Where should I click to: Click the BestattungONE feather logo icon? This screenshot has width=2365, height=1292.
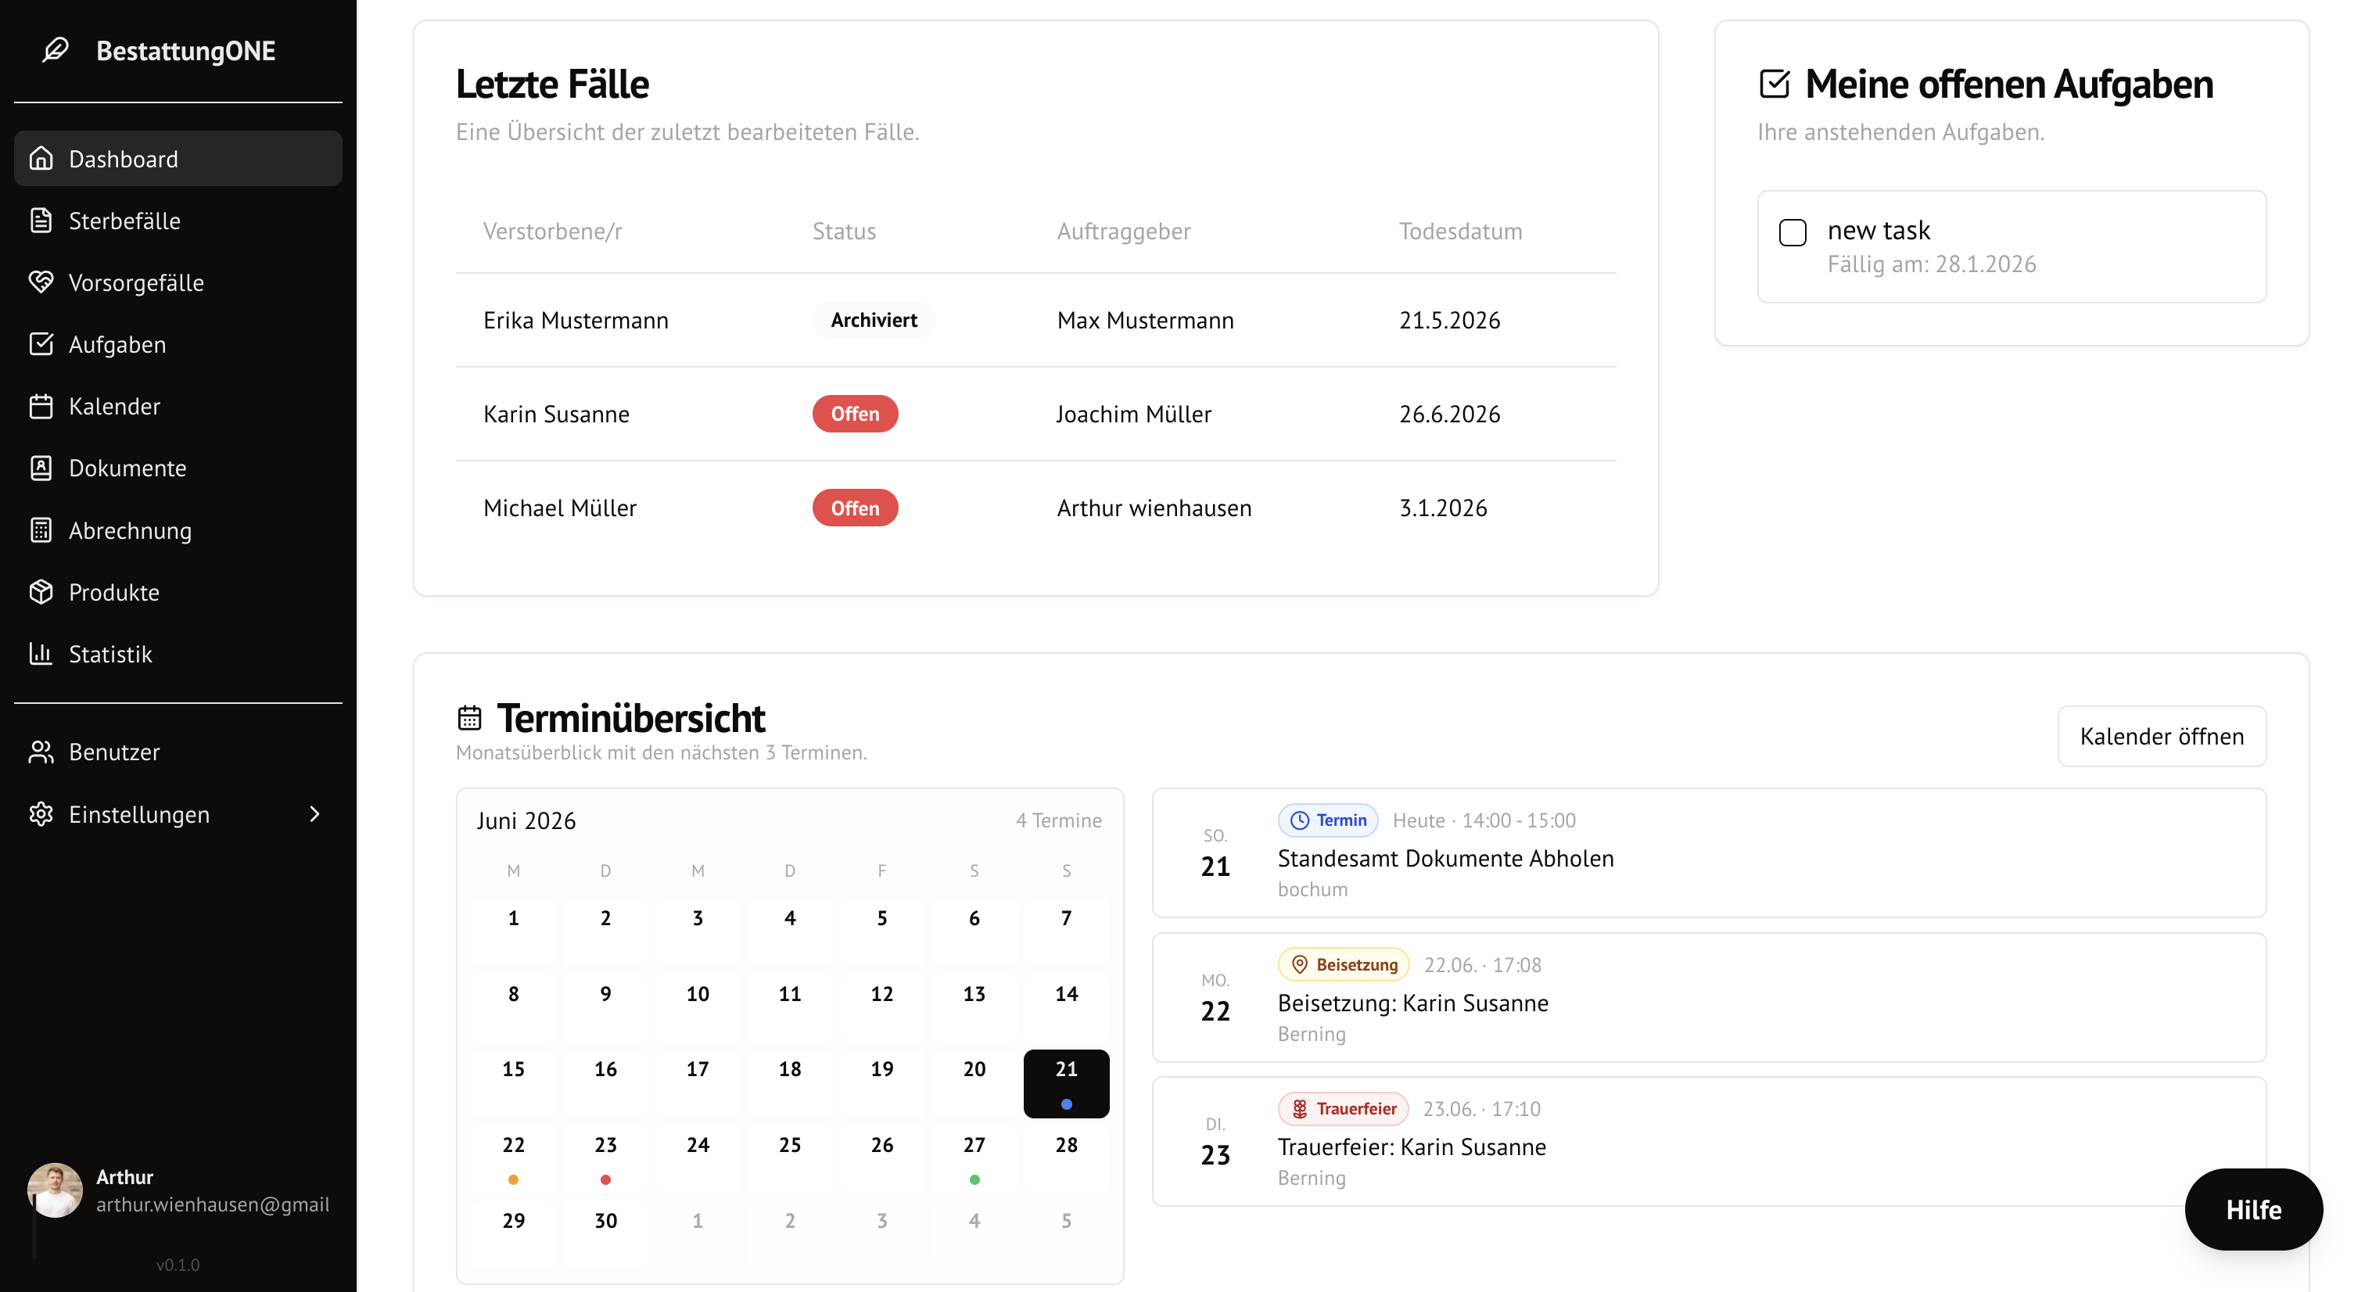coord(56,49)
